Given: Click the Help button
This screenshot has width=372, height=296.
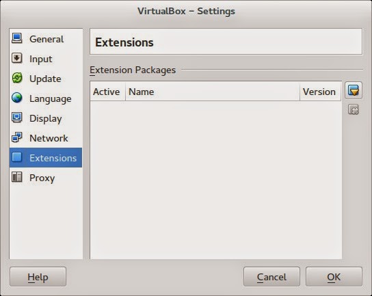Looking at the screenshot, I should pyautogui.click(x=38, y=277).
